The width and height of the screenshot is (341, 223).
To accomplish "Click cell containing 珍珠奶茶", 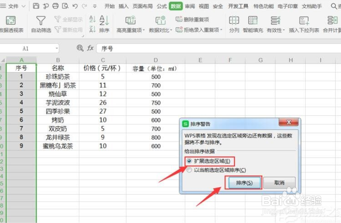I will click(58, 77).
